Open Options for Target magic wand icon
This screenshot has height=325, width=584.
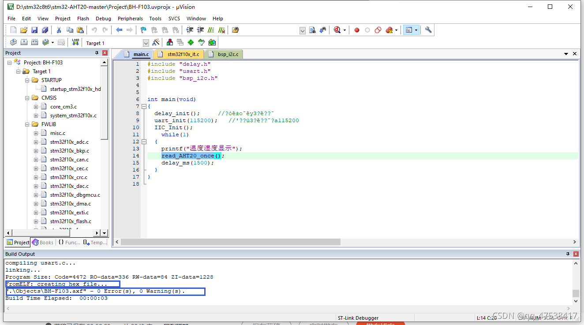click(156, 42)
